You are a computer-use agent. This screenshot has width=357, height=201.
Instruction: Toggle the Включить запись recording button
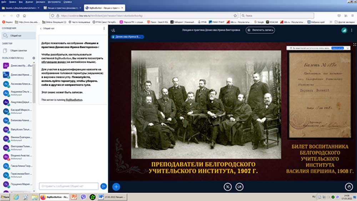pos(260,30)
